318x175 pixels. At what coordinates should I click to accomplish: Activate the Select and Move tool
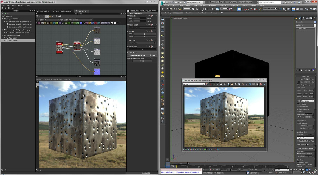(x=210, y=9)
